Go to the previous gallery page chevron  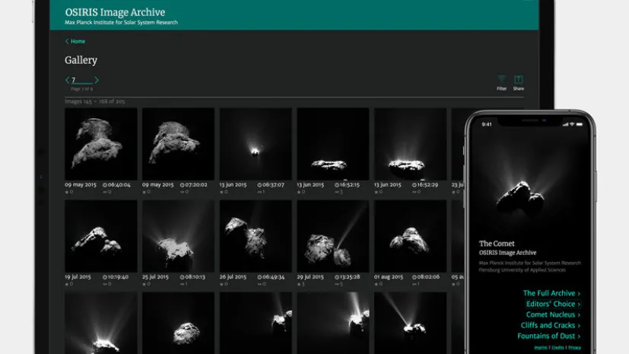(67, 80)
